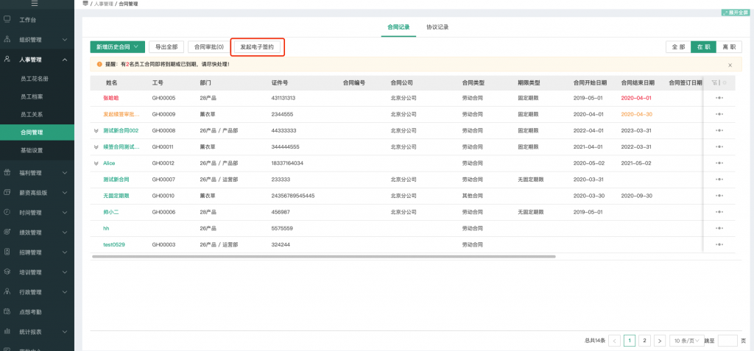Image resolution: width=754 pixels, height=351 pixels.
Task: Open the 10 条/页 page size dropdown
Action: (687, 341)
